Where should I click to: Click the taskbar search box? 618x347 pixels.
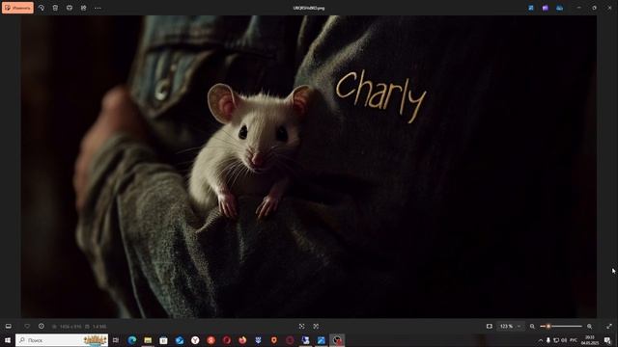[62, 340]
